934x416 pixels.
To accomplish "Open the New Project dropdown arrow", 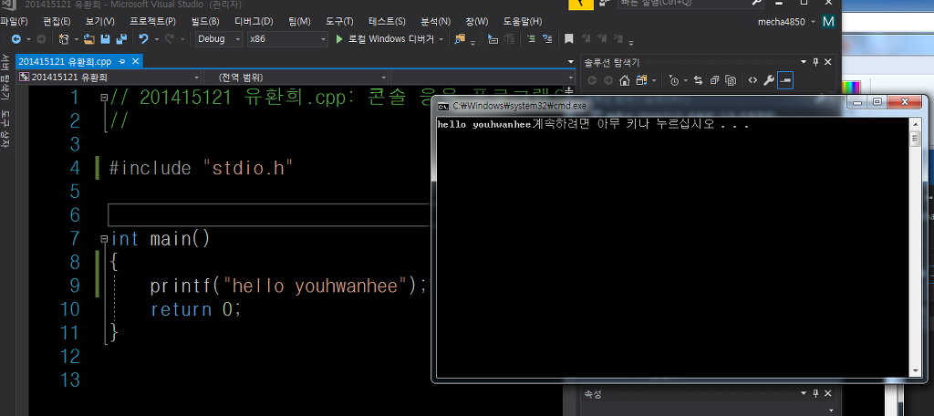I will [77, 39].
